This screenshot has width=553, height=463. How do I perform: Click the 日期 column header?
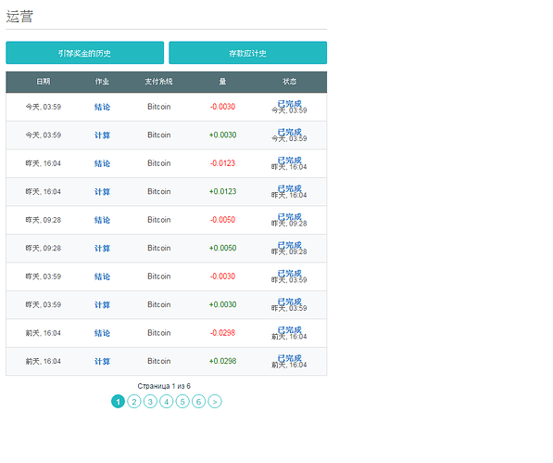pos(44,82)
